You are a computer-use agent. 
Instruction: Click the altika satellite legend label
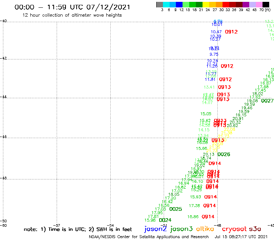point(205,229)
